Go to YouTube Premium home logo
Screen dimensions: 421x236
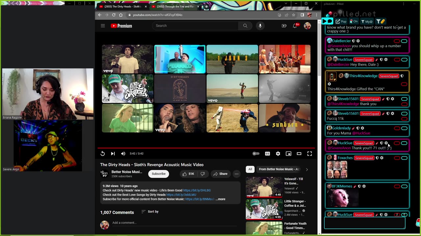click(121, 26)
